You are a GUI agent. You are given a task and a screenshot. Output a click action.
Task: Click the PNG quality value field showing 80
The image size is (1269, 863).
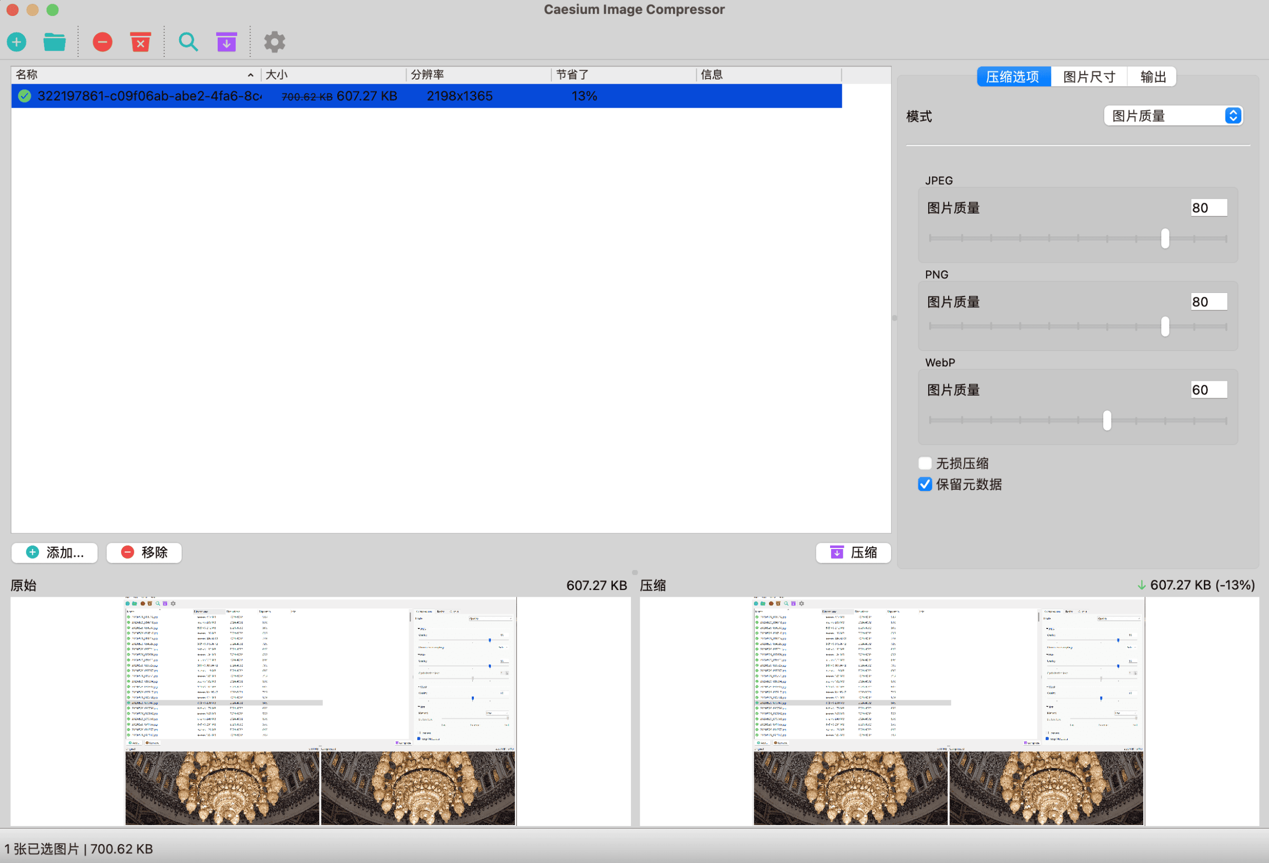coord(1208,302)
